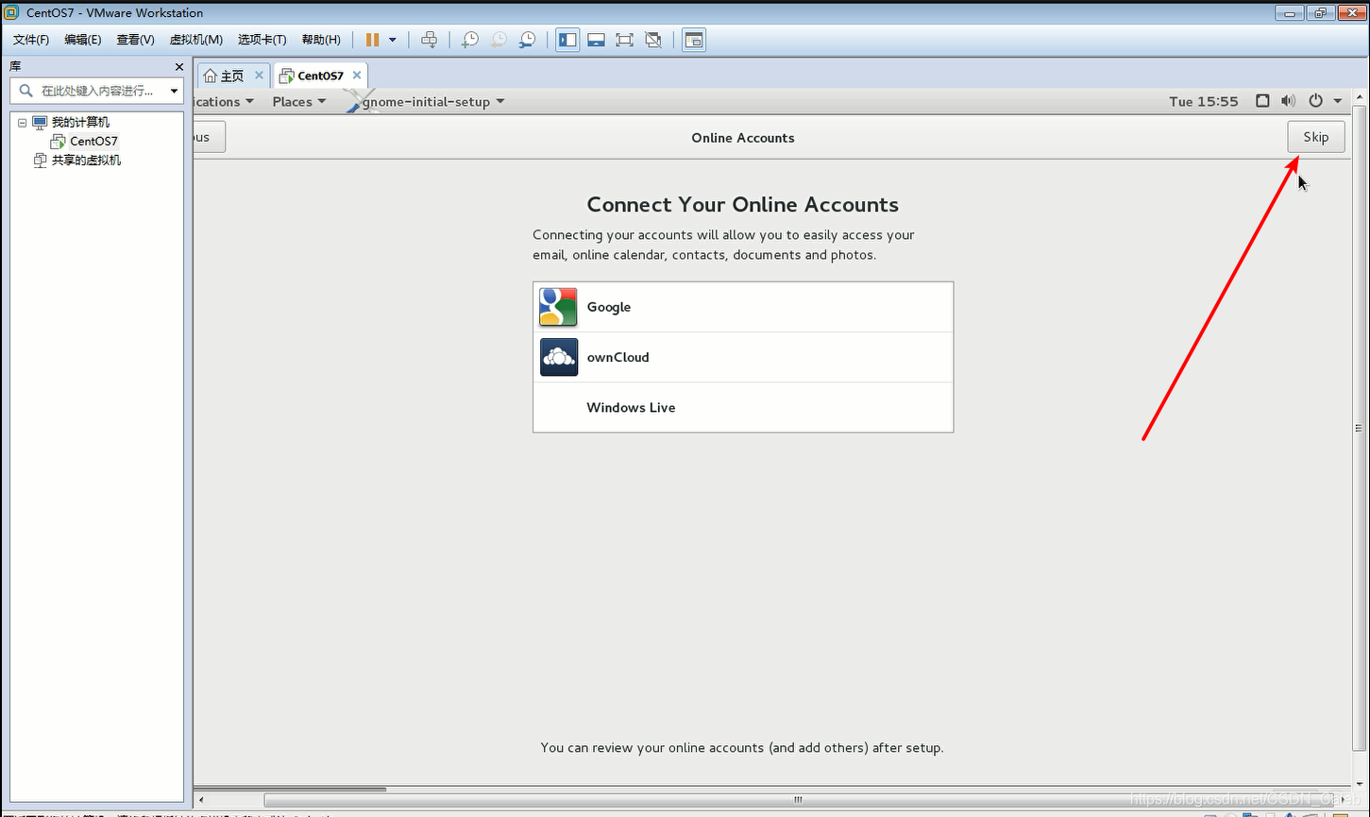Select CentOS7 in the library tree

(93, 142)
